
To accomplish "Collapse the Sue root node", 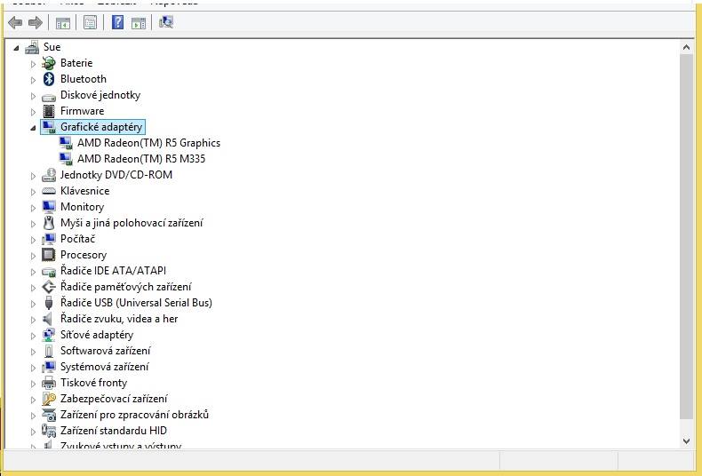I will click(17, 48).
